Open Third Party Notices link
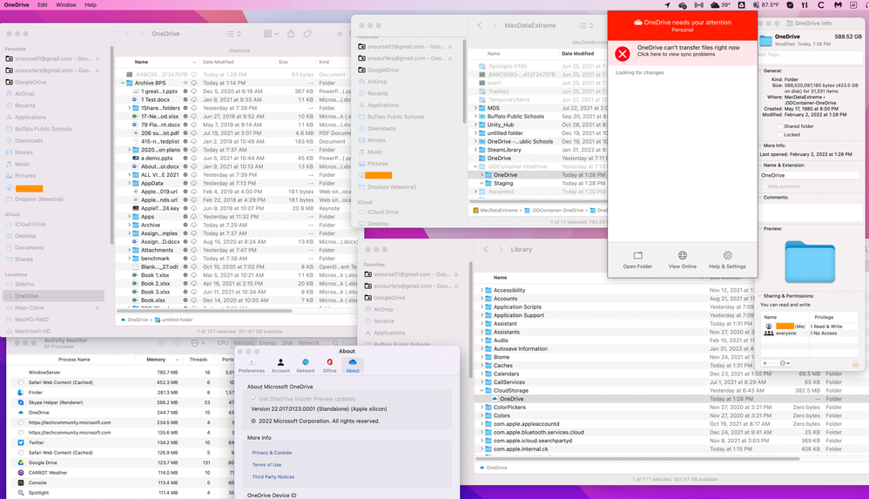The image size is (869, 499). 273,477
